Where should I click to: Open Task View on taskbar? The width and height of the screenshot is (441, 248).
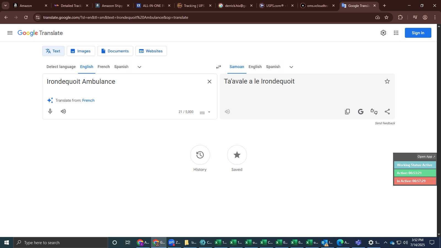(128, 242)
